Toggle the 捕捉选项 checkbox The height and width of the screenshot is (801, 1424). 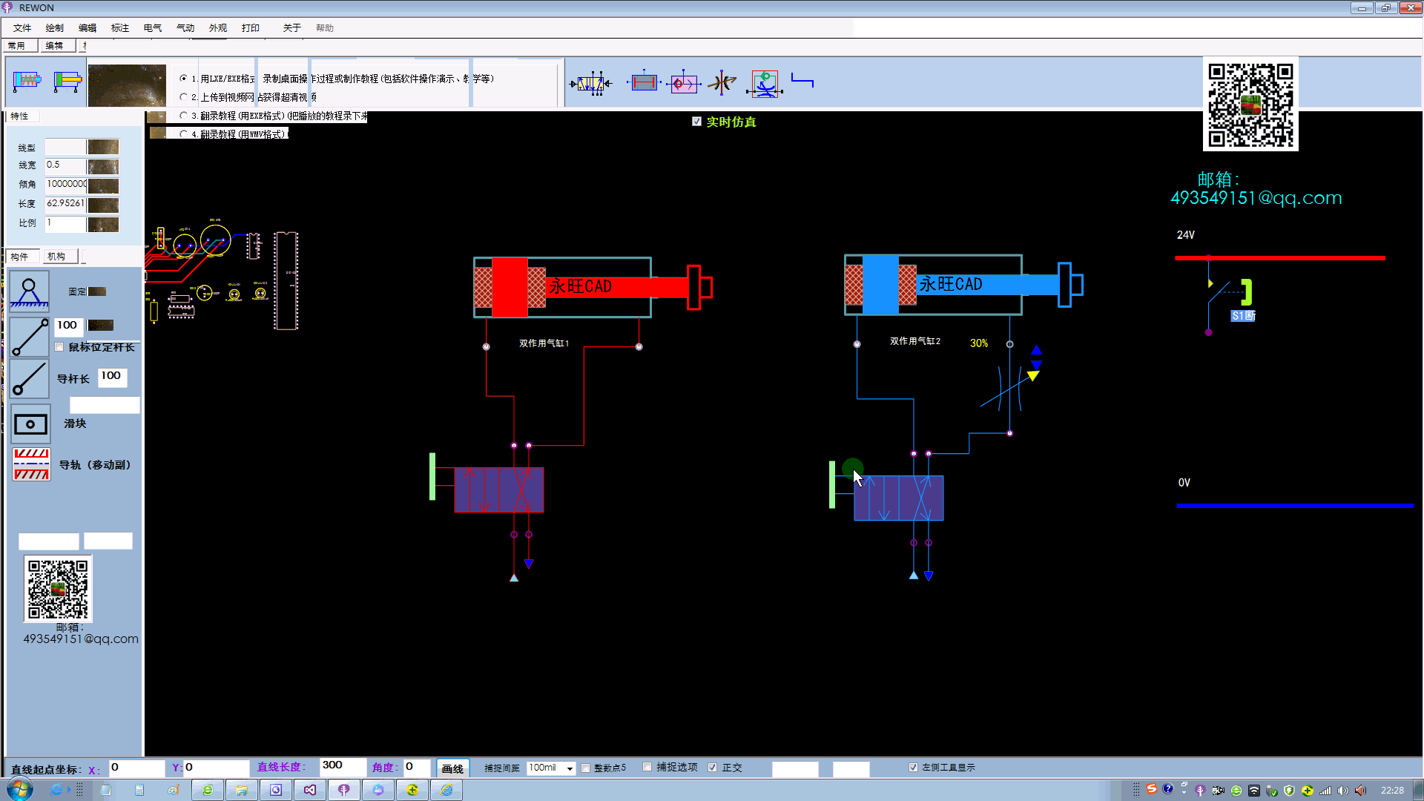[x=647, y=767]
